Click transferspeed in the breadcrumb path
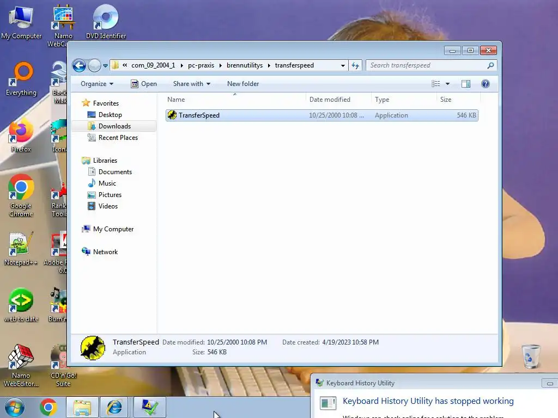The image size is (558, 418). (294, 65)
